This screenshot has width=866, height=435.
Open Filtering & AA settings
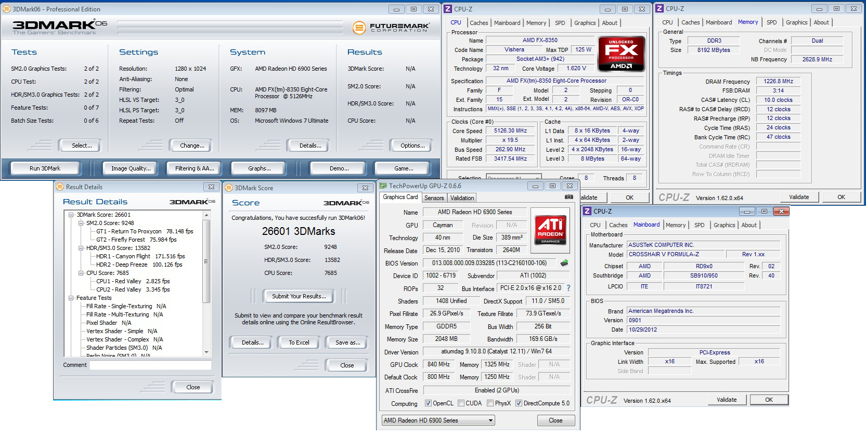tap(195, 168)
